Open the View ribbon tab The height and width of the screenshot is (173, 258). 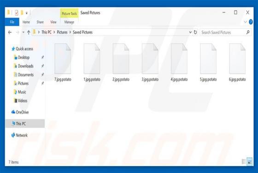point(53,22)
